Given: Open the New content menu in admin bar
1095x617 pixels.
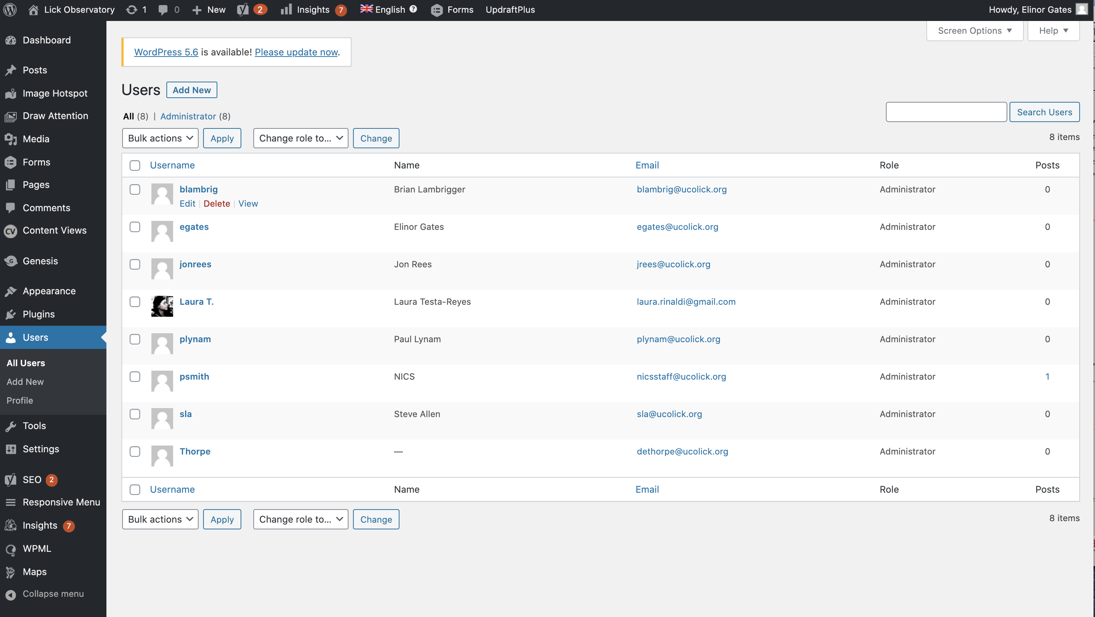Looking at the screenshot, I should 208,9.
